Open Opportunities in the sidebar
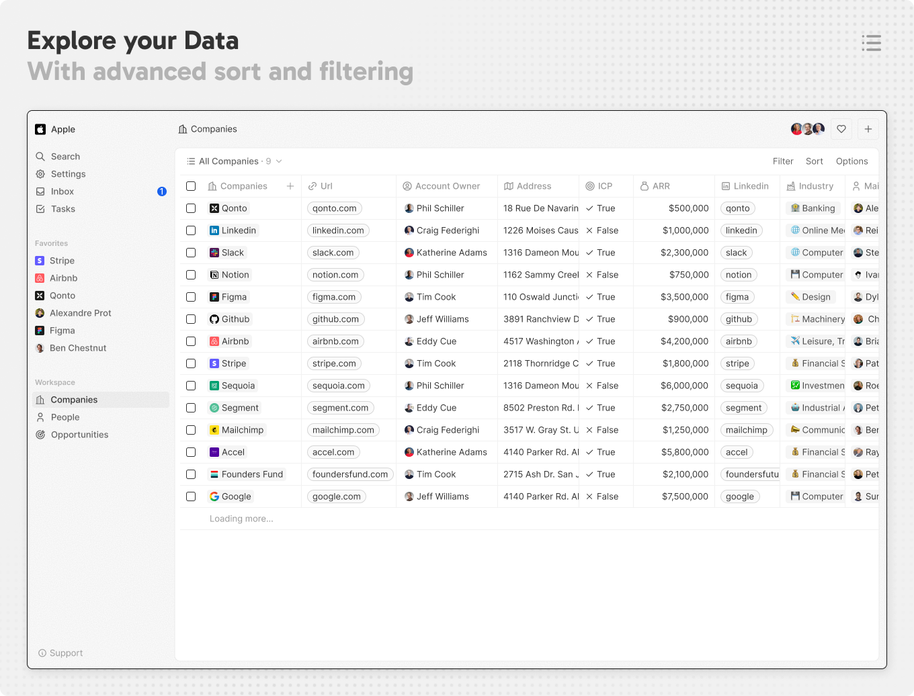 [x=79, y=435]
